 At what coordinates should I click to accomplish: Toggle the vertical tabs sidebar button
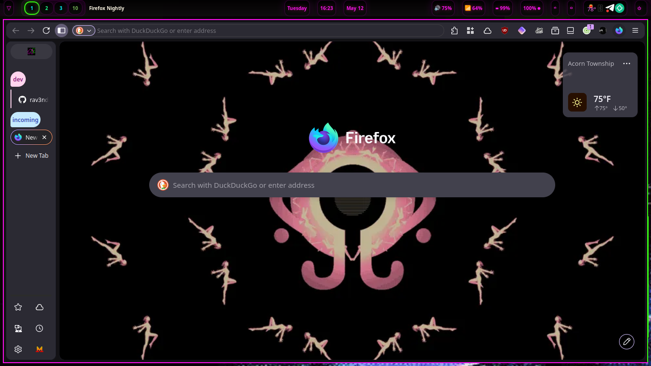tap(61, 30)
